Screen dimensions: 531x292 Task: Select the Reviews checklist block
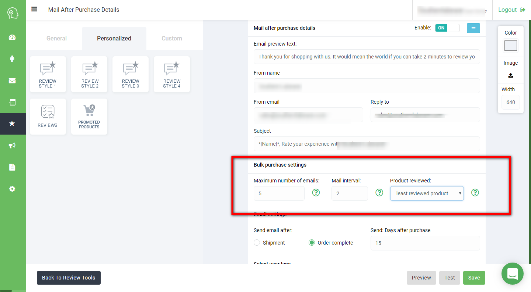48,117
